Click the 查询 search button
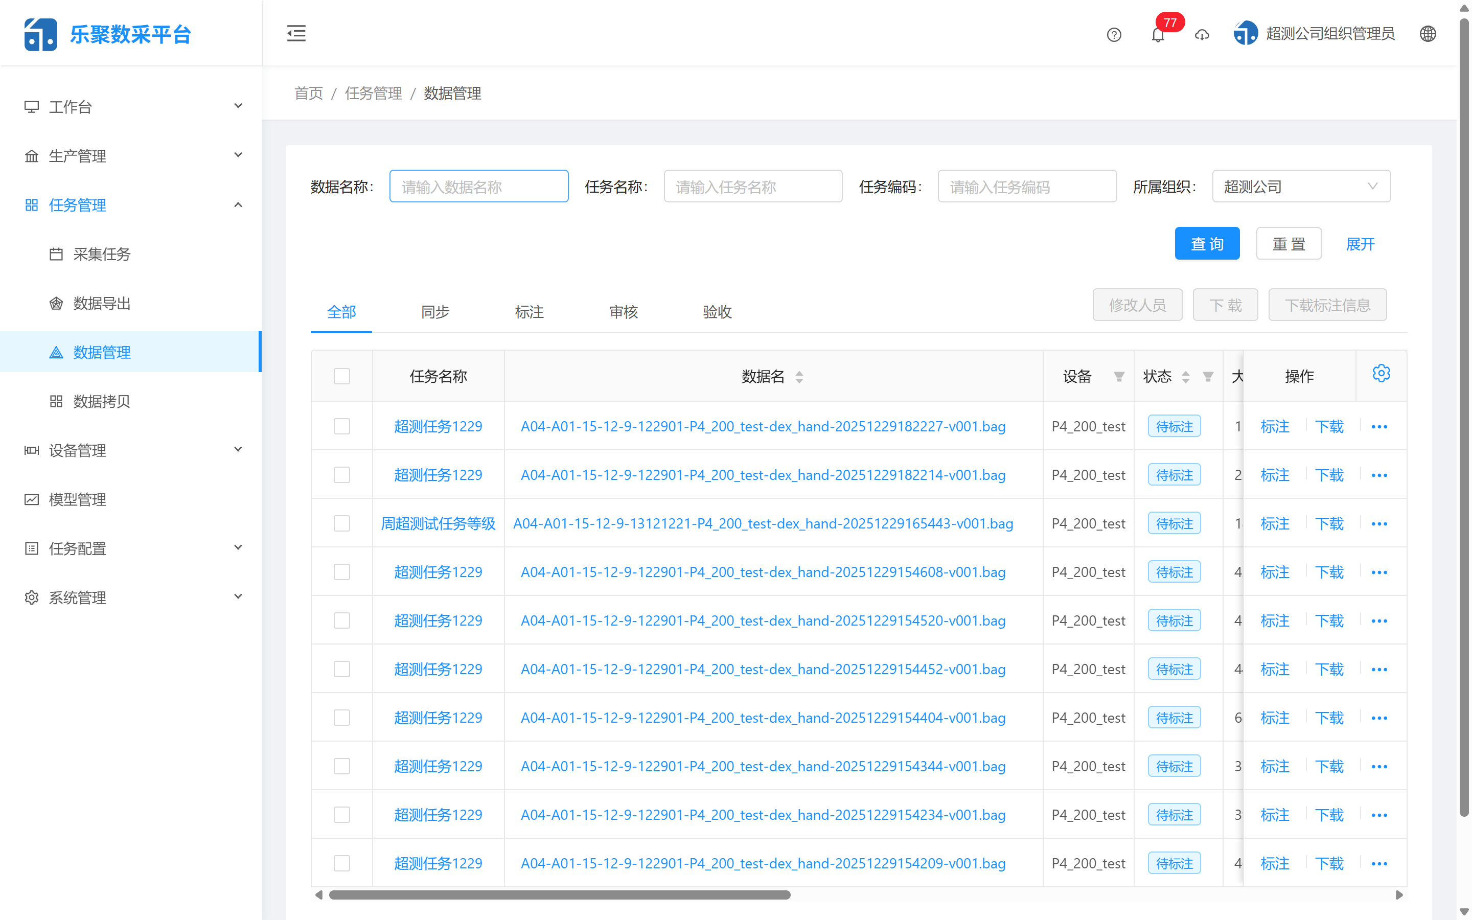Image resolution: width=1472 pixels, height=920 pixels. click(1207, 243)
